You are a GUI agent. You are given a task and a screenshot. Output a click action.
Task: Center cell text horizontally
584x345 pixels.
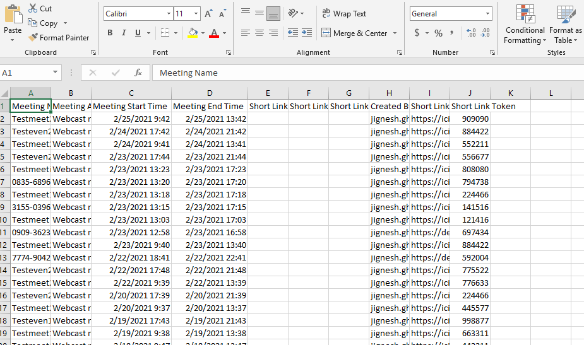pos(259,33)
